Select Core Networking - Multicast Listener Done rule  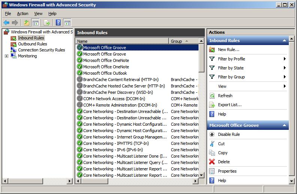[x=137, y=156]
